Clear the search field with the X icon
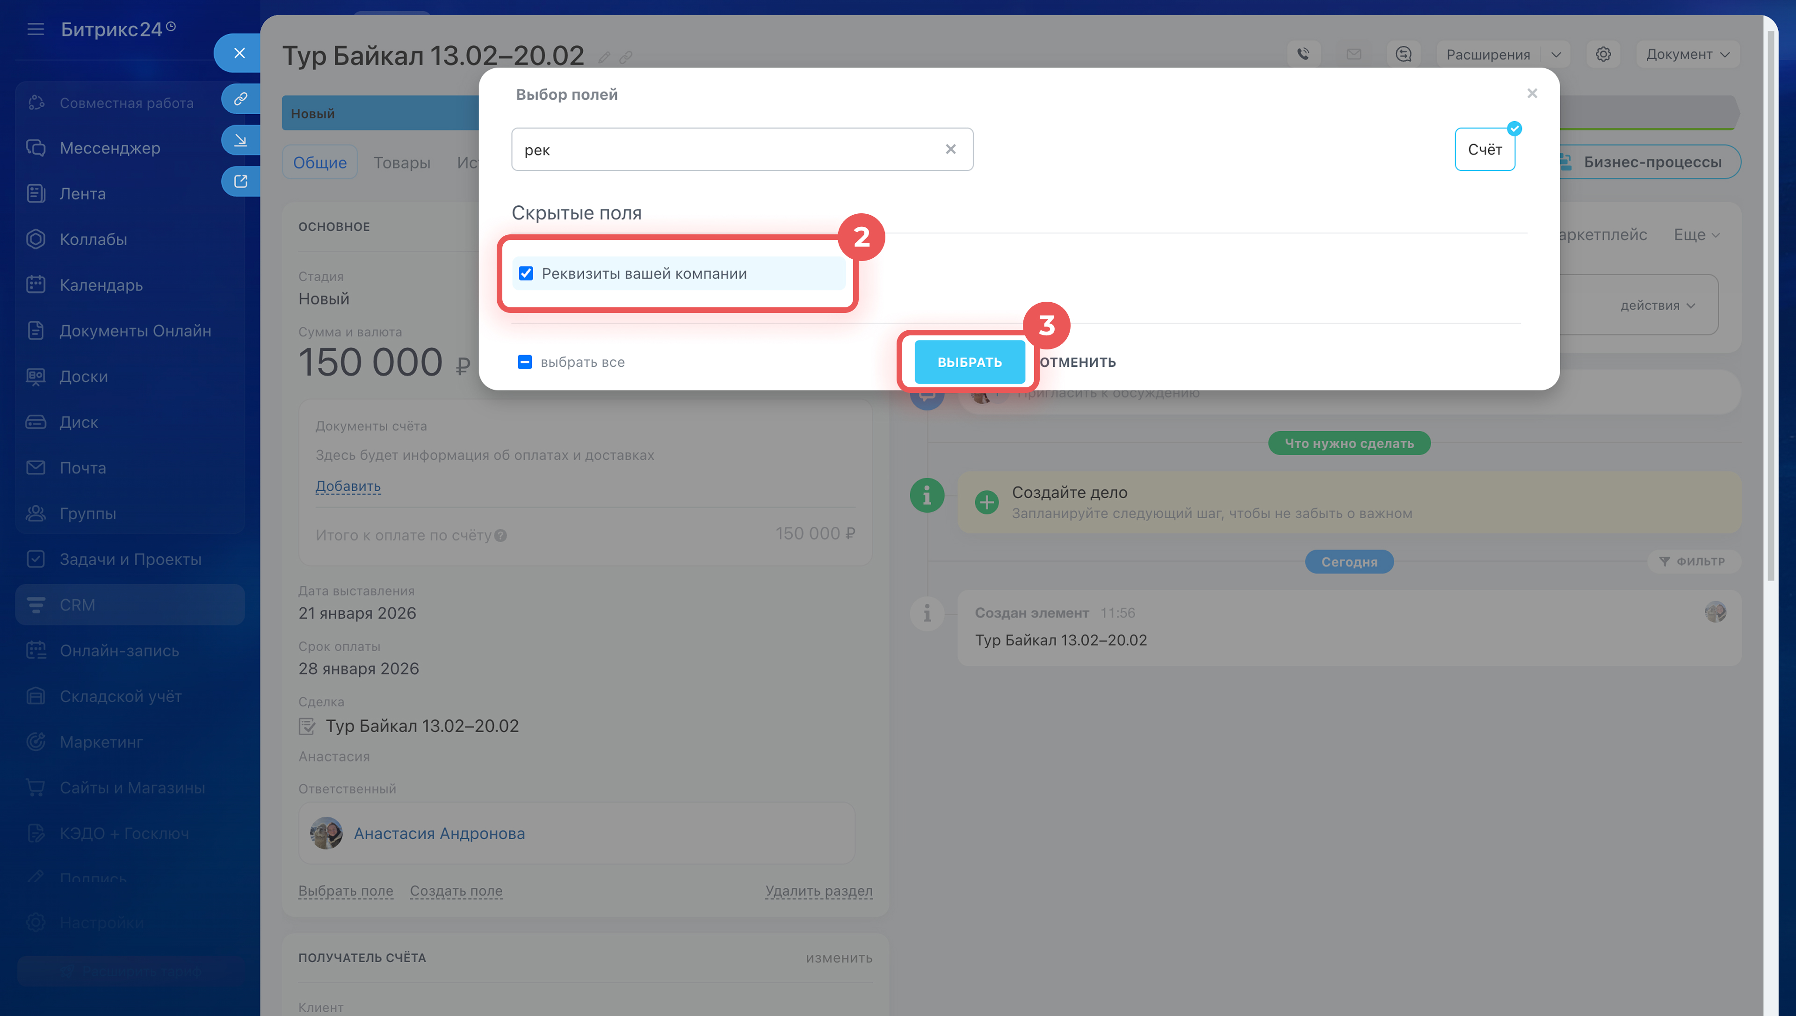Viewport: 1796px width, 1016px height. [950, 149]
